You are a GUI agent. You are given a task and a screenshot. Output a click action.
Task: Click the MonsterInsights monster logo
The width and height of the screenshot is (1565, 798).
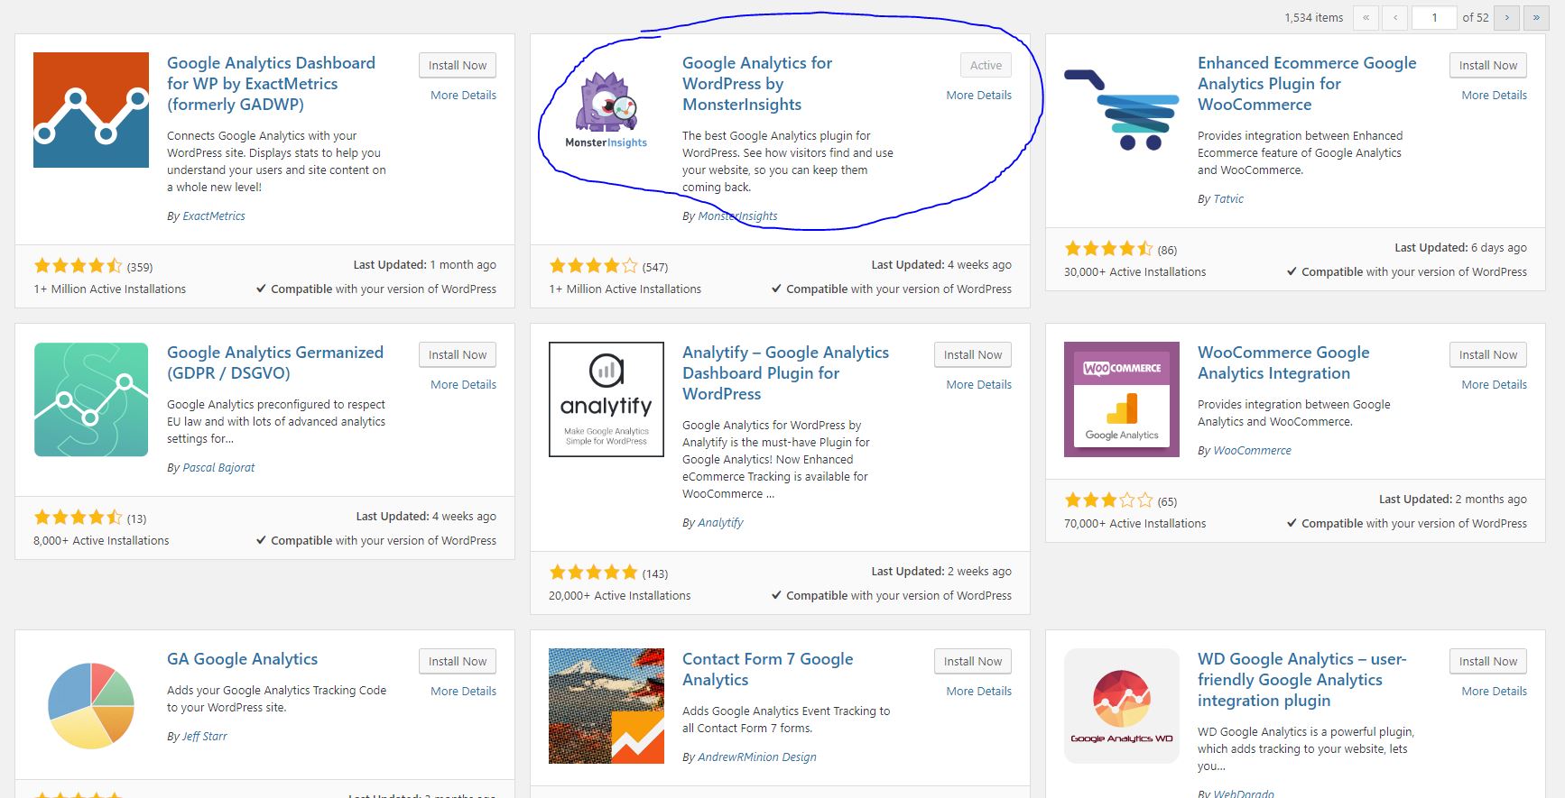(607, 110)
